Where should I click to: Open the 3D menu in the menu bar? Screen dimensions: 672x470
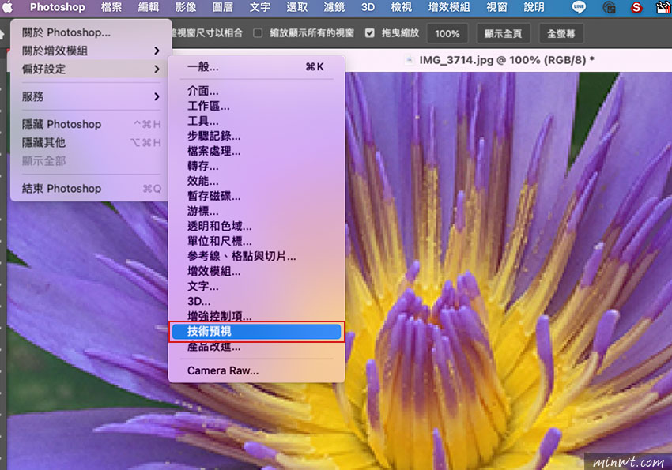point(368,7)
